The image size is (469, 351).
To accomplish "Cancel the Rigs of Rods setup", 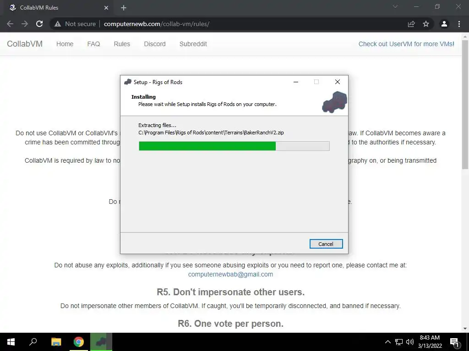I will tap(326, 244).
